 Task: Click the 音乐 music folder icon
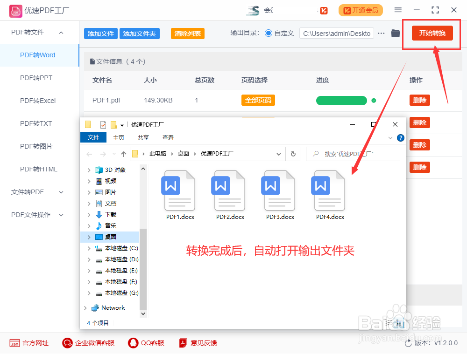(99, 226)
